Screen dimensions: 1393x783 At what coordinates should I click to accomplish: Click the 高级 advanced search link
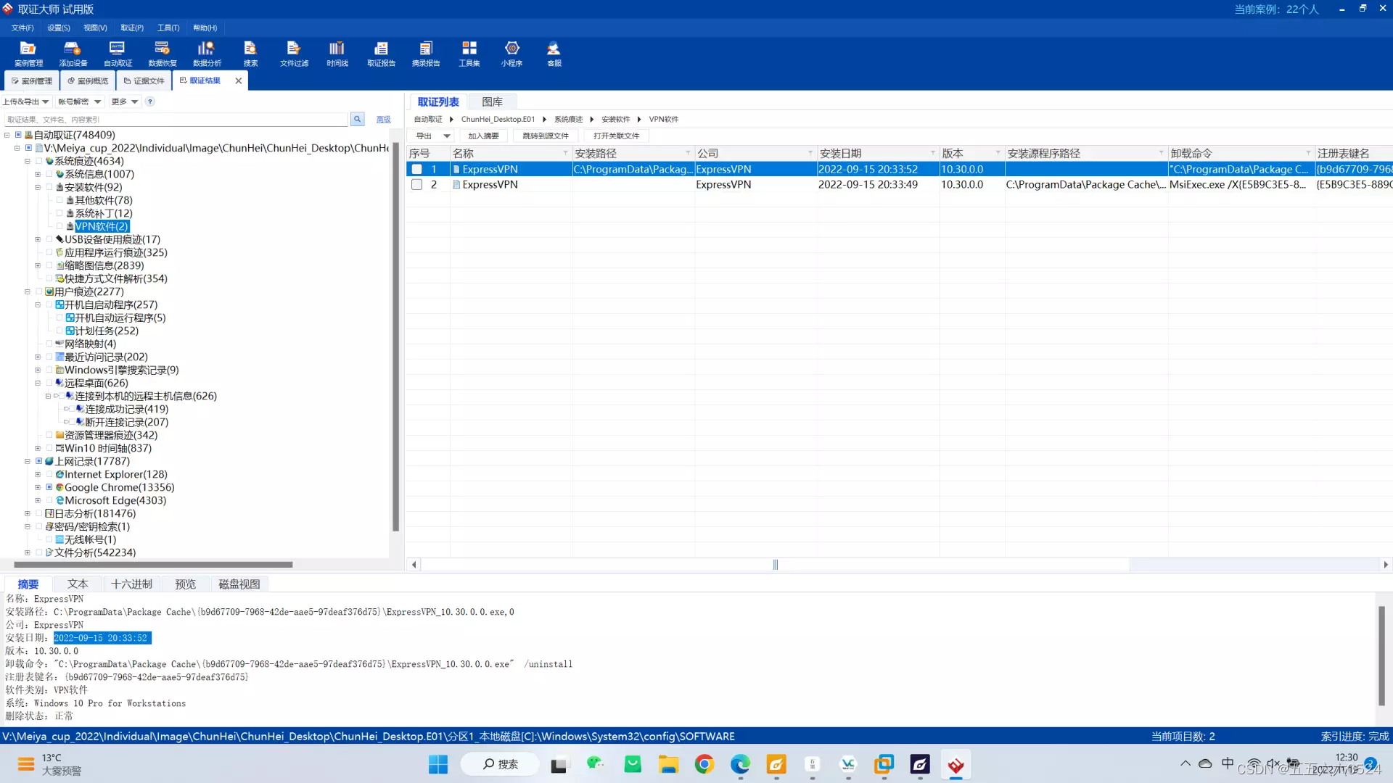click(383, 120)
